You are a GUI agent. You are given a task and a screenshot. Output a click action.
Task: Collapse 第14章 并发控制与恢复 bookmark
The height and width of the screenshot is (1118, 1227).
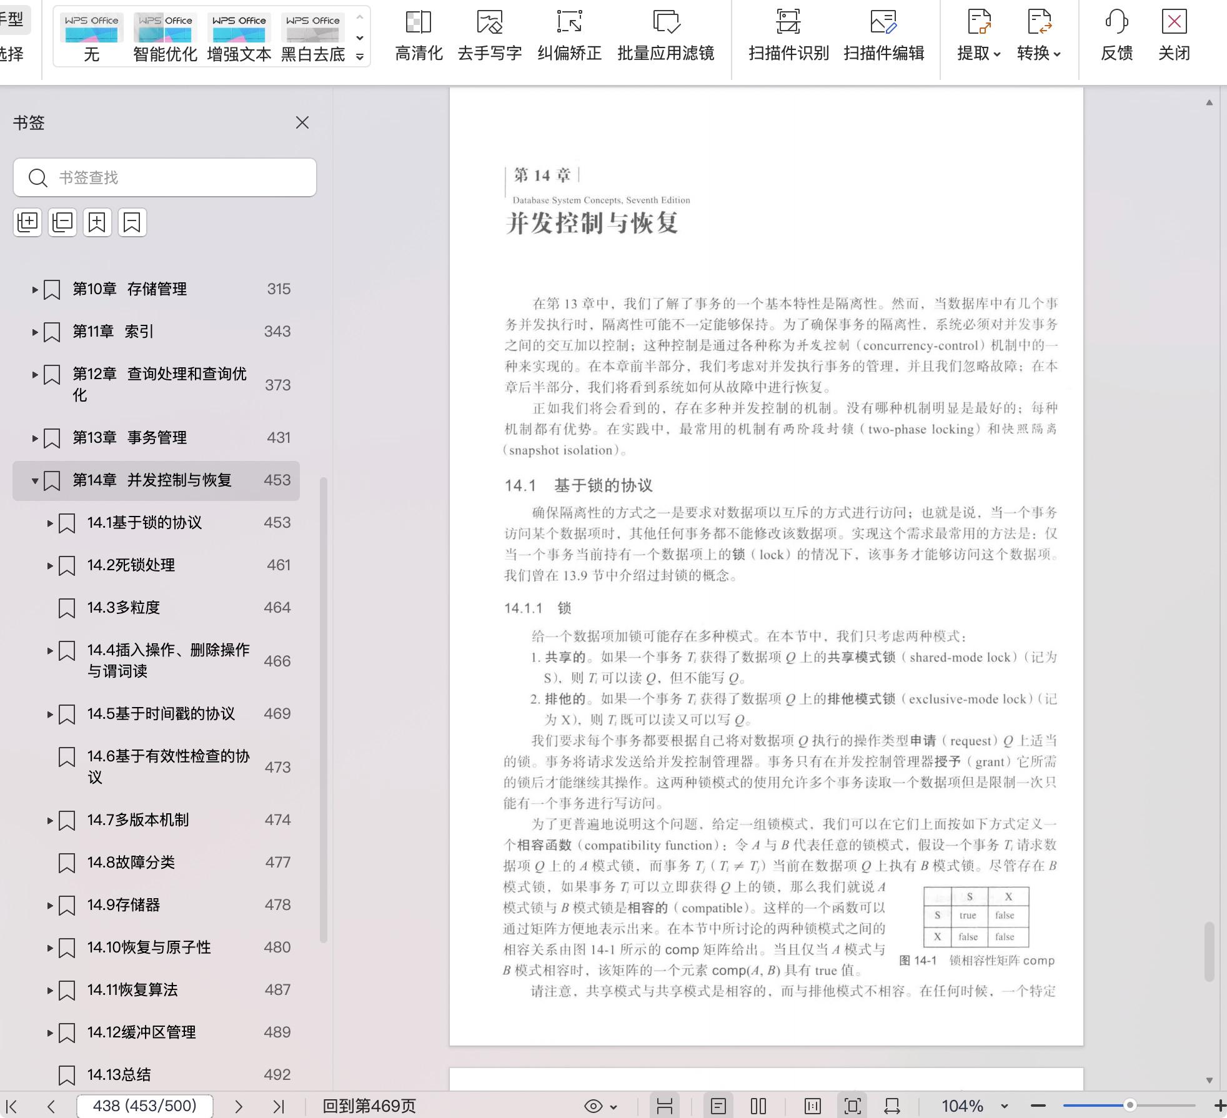pyautogui.click(x=35, y=481)
